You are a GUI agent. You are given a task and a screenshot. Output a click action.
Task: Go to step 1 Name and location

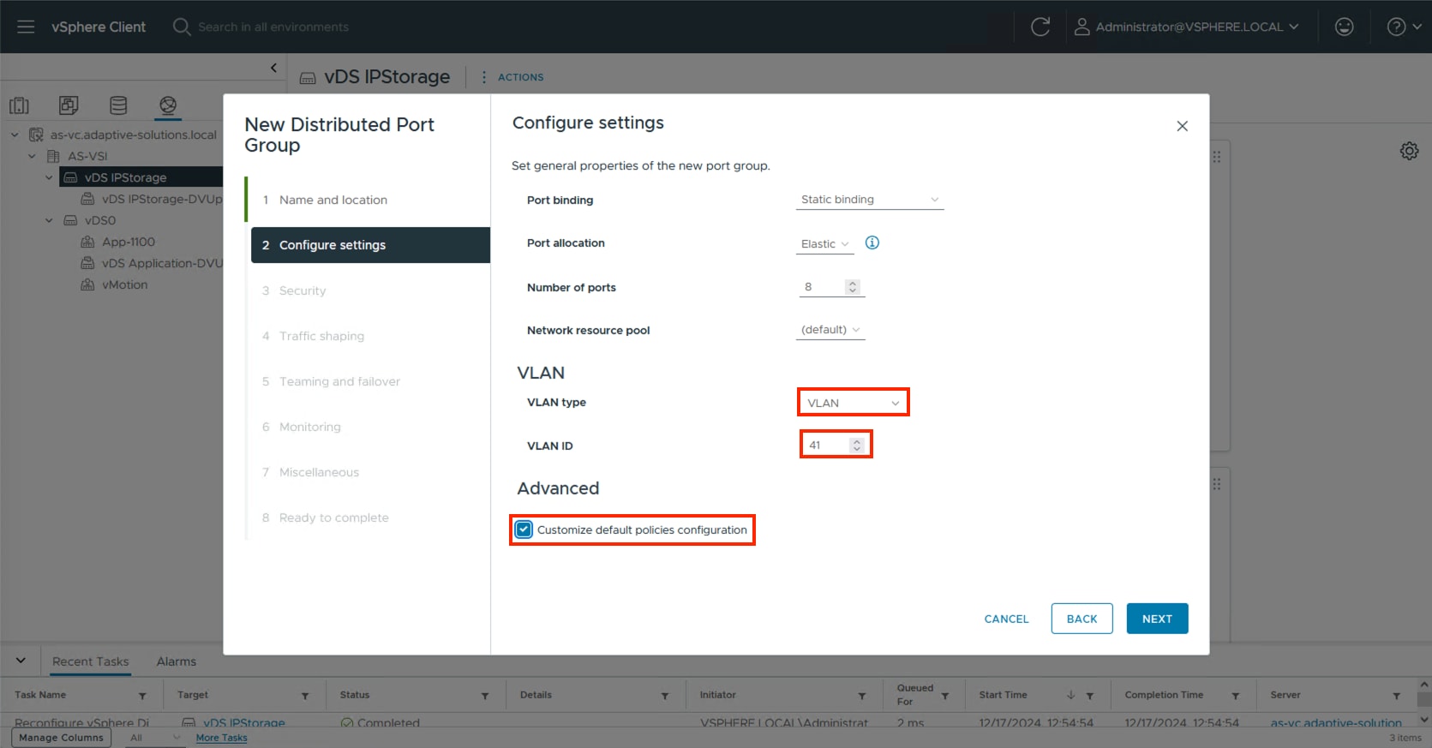(333, 200)
